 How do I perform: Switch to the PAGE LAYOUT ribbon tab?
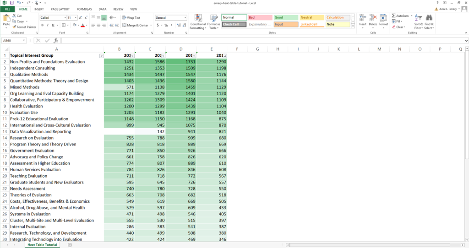[x=60, y=9]
